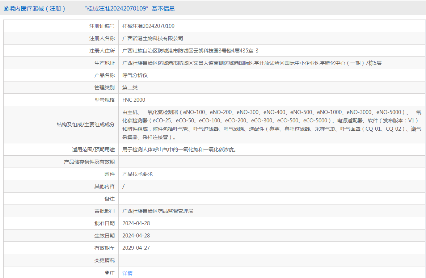
Task: Click the 生产地址 production address value
Action: tap(252, 63)
